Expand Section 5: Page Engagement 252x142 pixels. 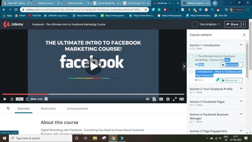click(241, 131)
